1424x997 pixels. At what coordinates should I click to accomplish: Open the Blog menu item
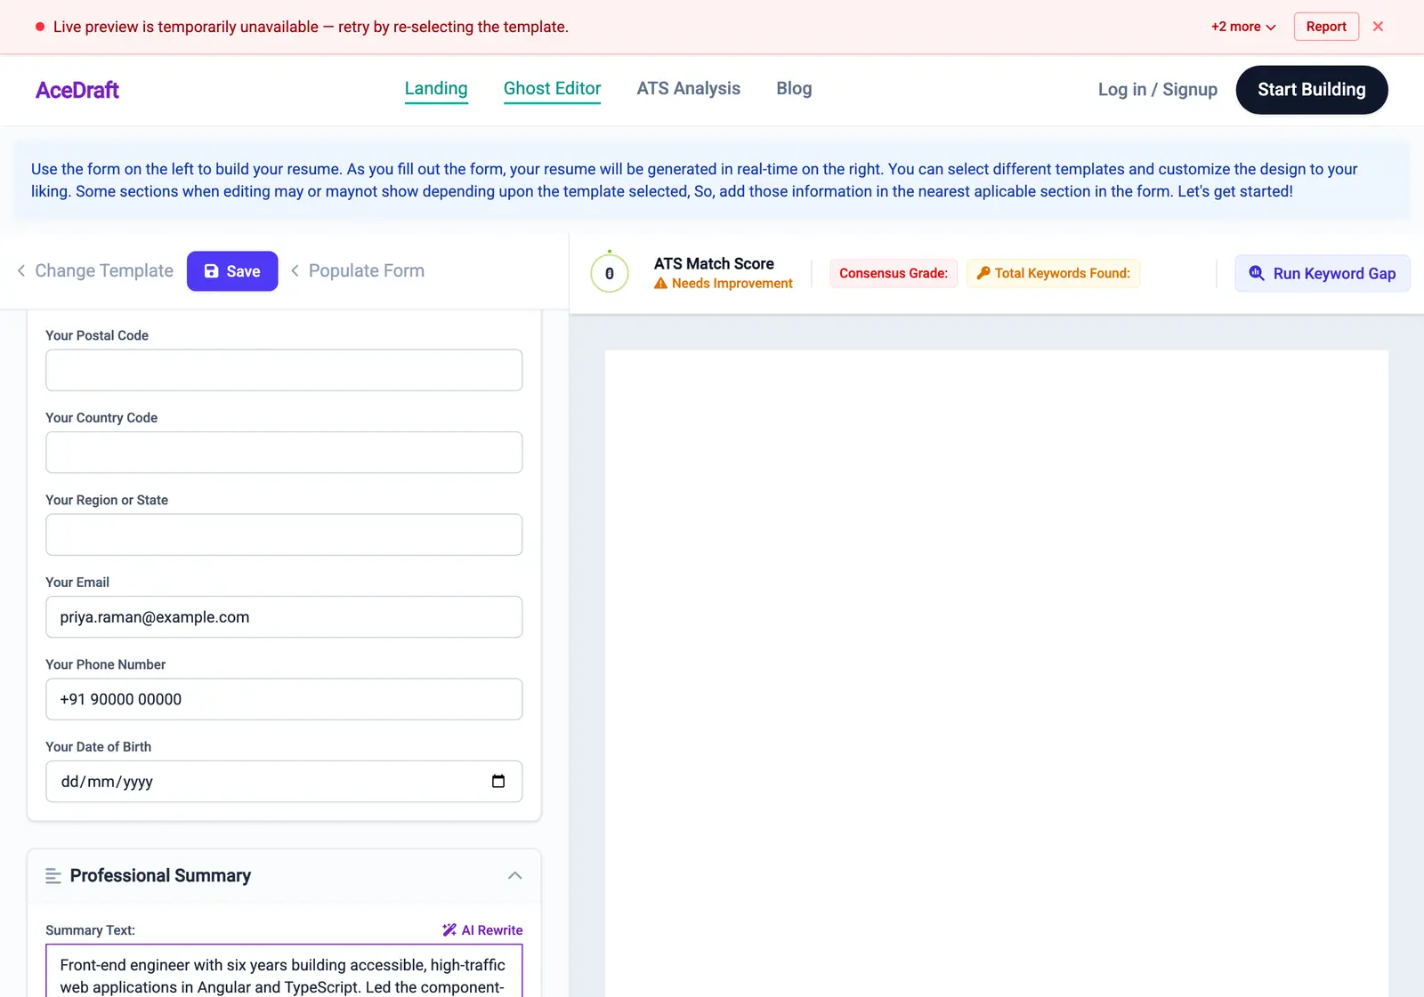pyautogui.click(x=794, y=89)
